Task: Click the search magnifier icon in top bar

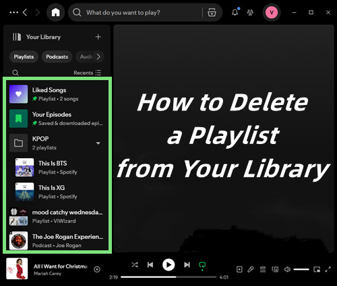Action: (x=77, y=12)
